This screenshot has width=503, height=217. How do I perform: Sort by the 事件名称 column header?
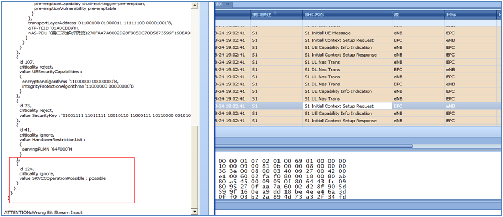point(347,15)
